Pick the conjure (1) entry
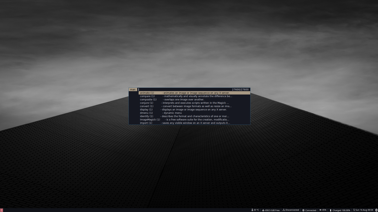This screenshot has height=212, width=378. [194, 103]
